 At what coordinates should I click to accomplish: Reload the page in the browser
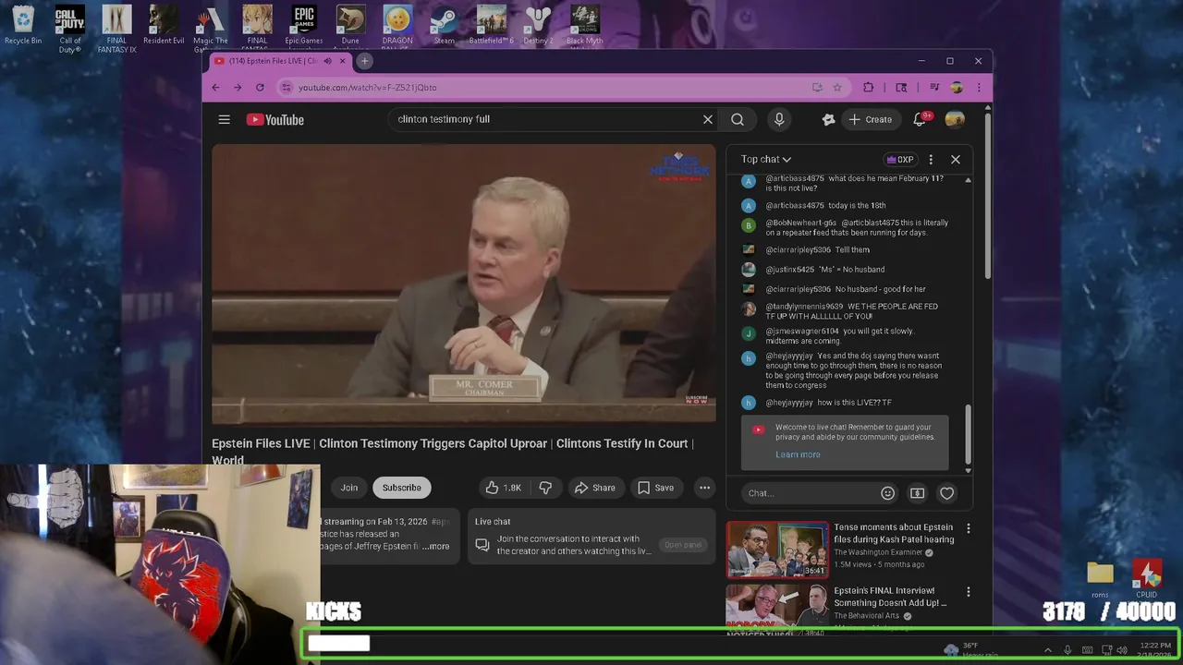[x=260, y=87]
